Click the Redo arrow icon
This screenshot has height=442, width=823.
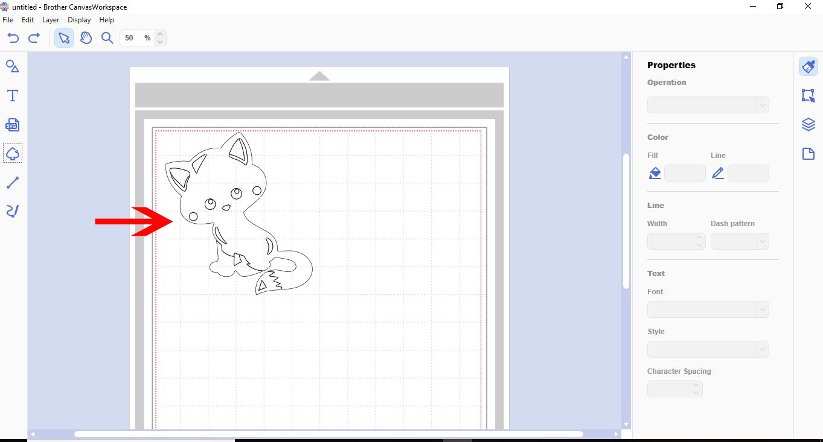tap(34, 38)
